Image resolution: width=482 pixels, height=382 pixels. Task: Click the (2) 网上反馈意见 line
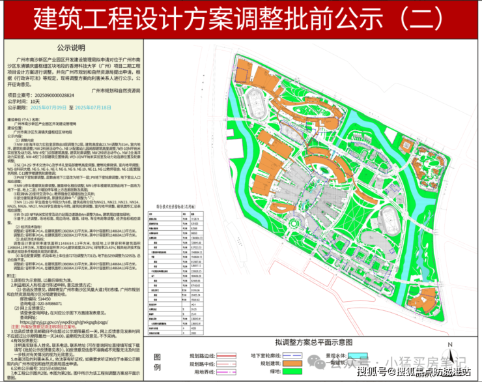29,308
